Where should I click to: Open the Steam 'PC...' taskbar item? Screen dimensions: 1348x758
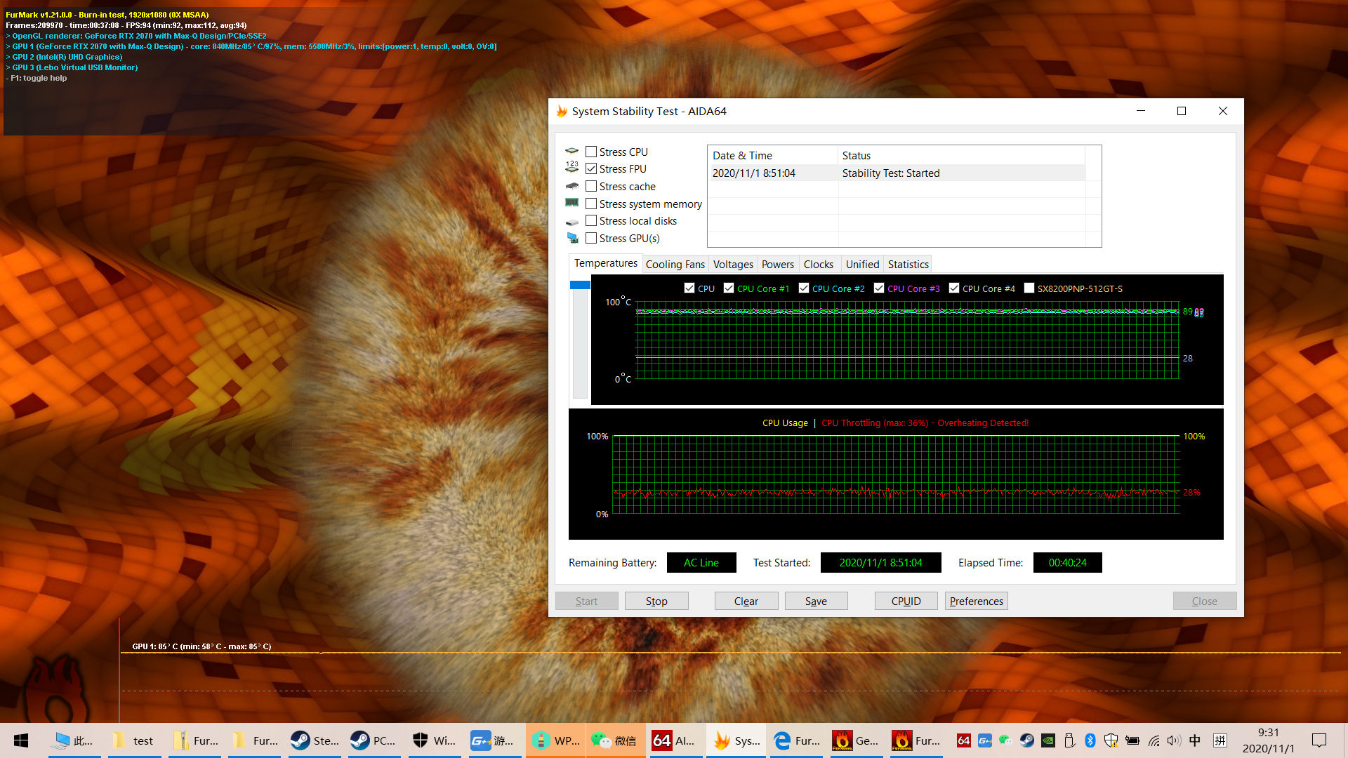pos(374,740)
